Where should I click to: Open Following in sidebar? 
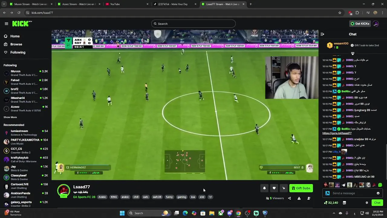pyautogui.click(x=15, y=52)
